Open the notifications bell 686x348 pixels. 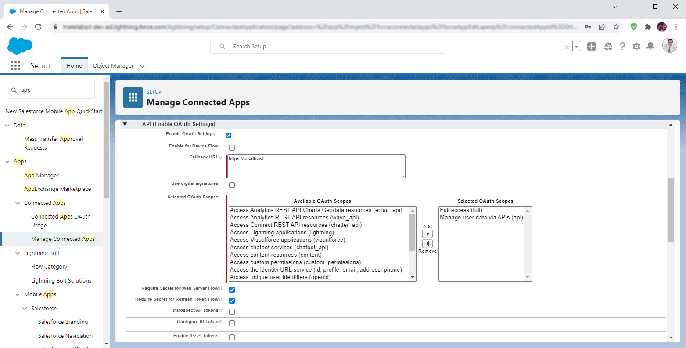(x=650, y=47)
